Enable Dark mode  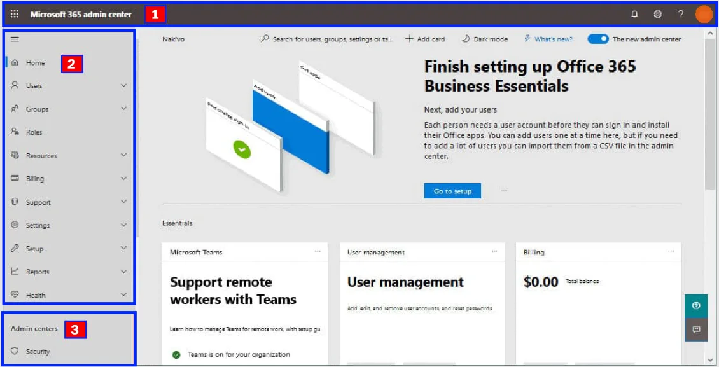tap(485, 39)
